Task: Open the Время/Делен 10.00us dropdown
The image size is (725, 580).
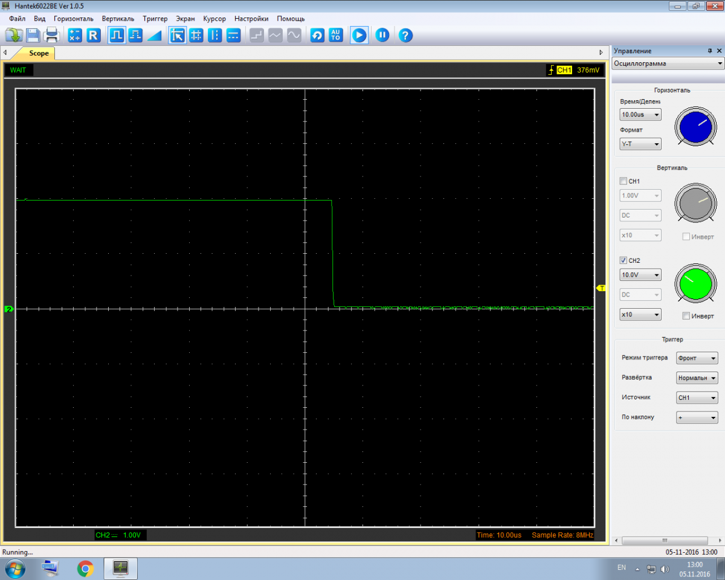Action: [640, 114]
